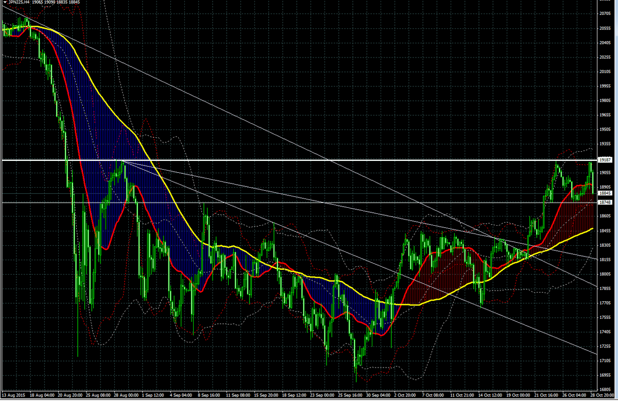Click the 16955 price scale label
Viewport: 618px width, 401px height.
tap(605, 376)
